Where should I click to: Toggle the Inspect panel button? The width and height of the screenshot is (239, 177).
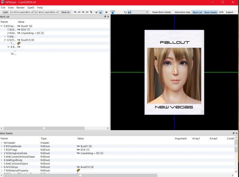[229, 12]
